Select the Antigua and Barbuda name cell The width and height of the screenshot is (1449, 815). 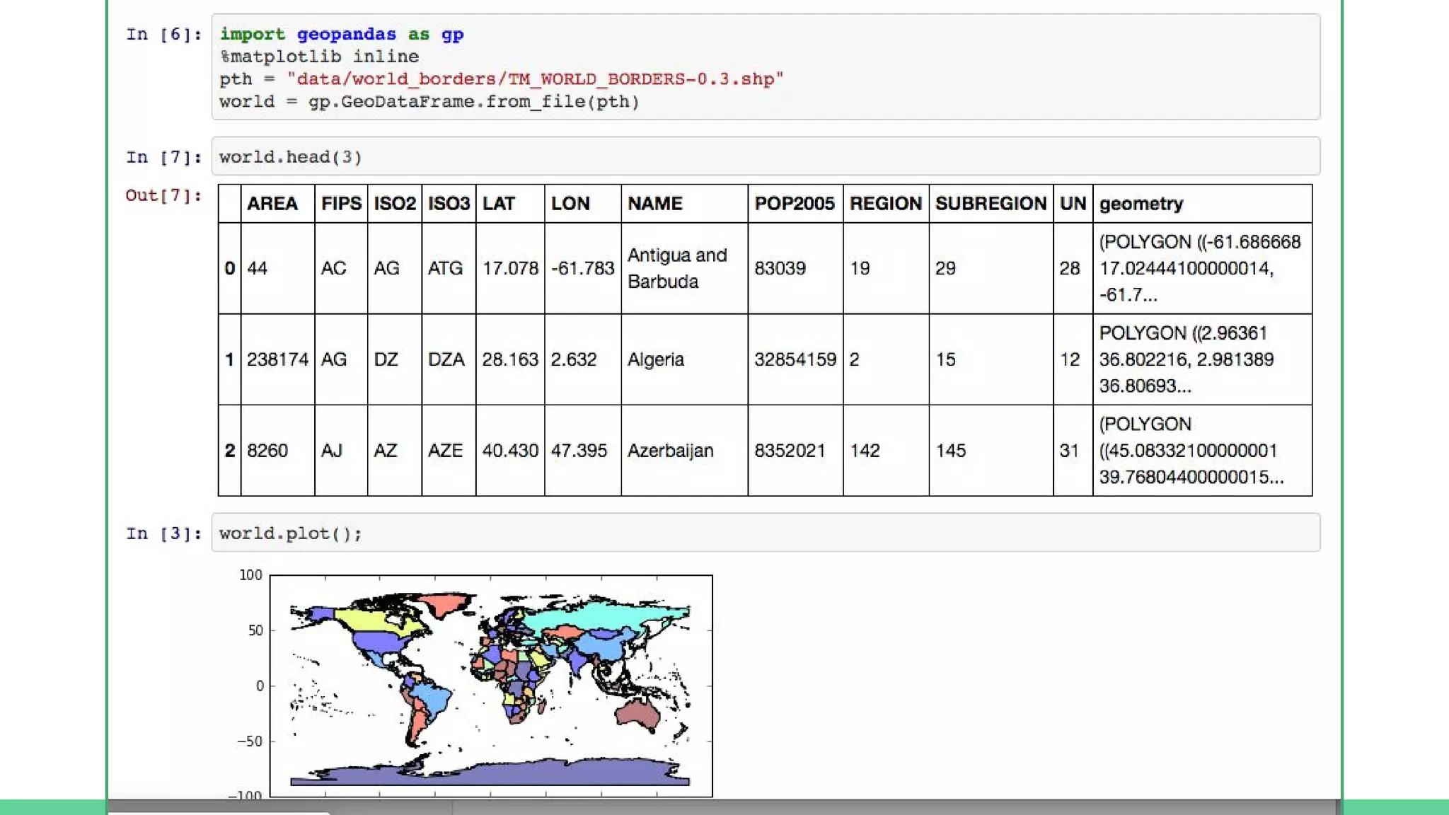pyautogui.click(x=684, y=268)
